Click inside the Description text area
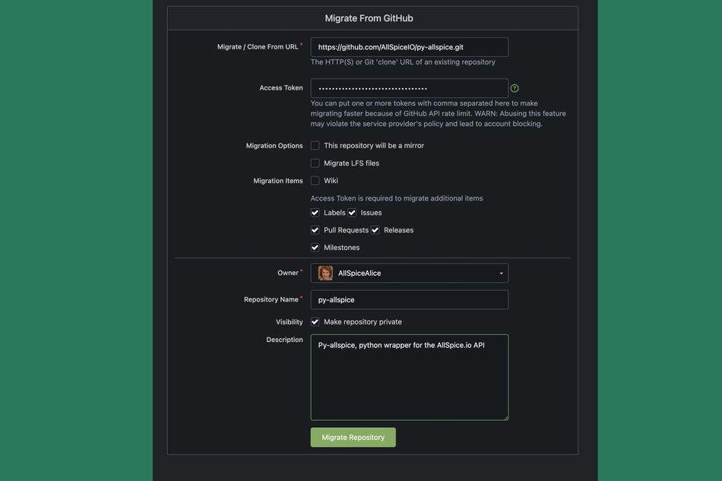722x481 pixels. pos(410,378)
